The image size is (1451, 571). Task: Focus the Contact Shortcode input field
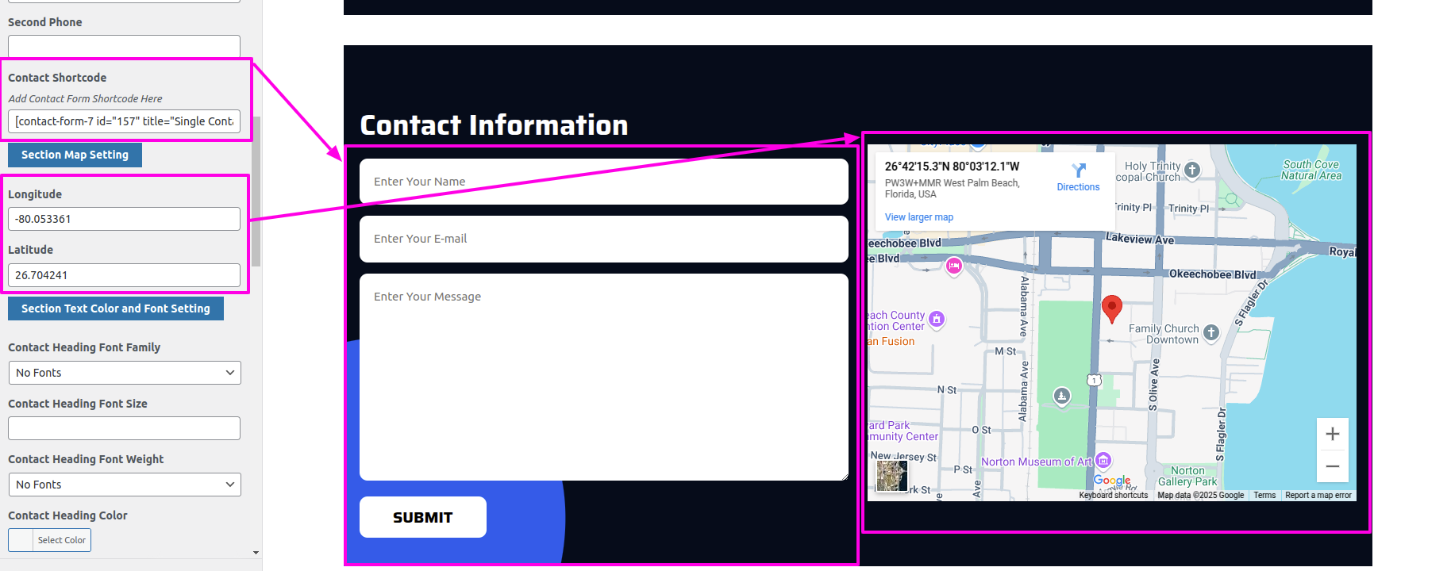[x=124, y=121]
